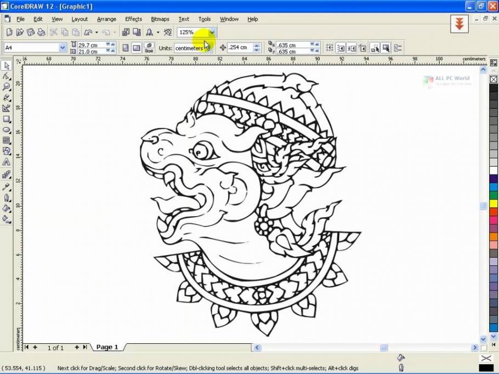The height and width of the screenshot is (374, 499).
Task: Save the document using toolbar icon
Action: (31, 32)
